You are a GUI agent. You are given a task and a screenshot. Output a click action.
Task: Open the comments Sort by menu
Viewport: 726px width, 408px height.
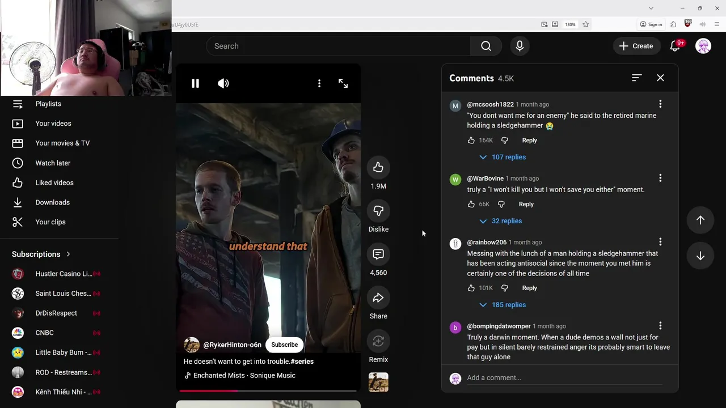click(x=636, y=78)
